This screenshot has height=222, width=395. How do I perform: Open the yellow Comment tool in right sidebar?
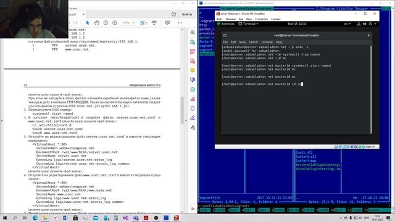click(193, 70)
